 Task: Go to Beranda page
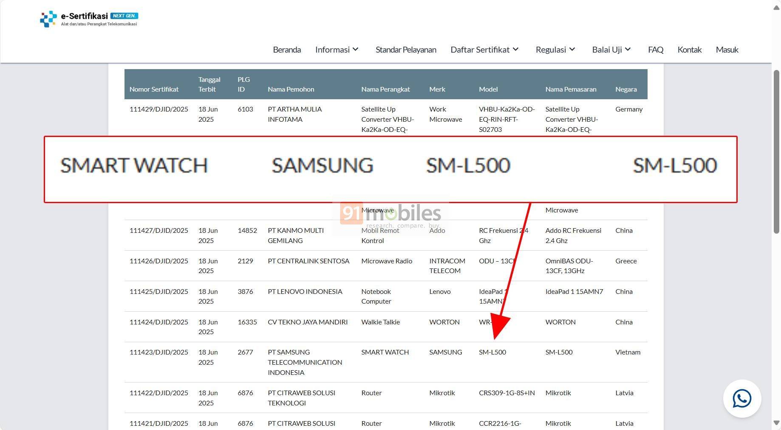[287, 50]
